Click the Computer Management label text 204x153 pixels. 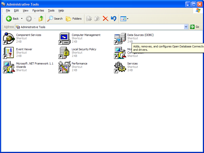coord(86,35)
